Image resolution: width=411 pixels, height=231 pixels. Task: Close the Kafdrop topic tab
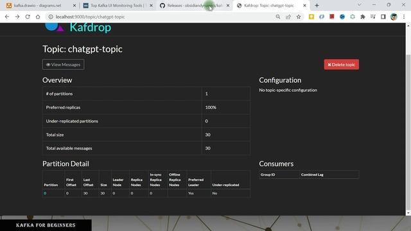pos(304,6)
